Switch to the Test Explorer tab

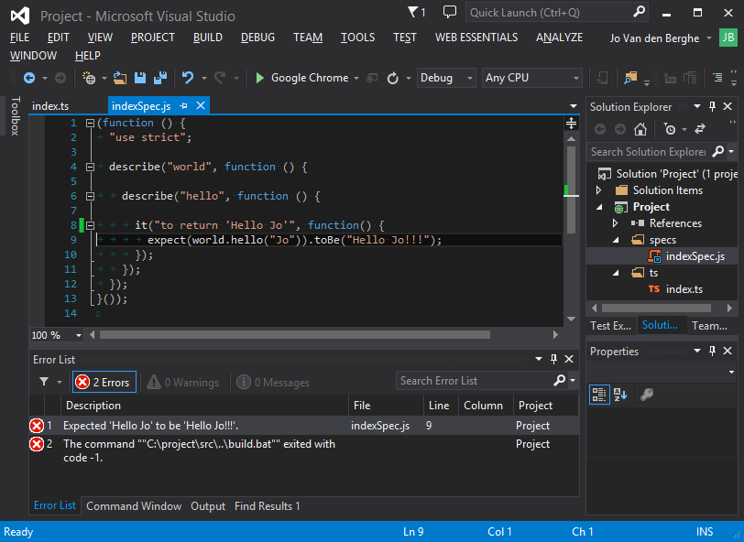(x=610, y=326)
